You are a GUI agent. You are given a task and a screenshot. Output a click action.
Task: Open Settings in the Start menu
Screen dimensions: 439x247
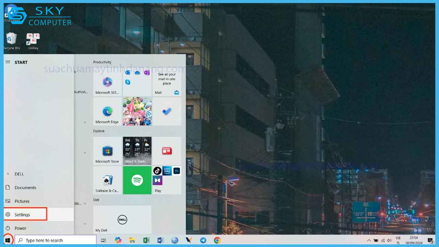point(23,215)
